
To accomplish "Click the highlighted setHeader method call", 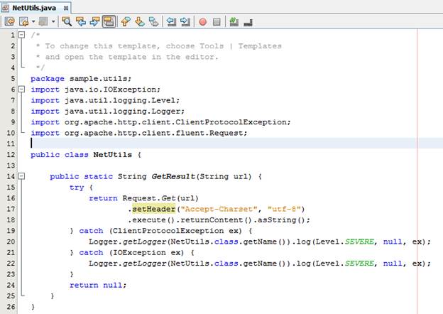I will point(153,209).
